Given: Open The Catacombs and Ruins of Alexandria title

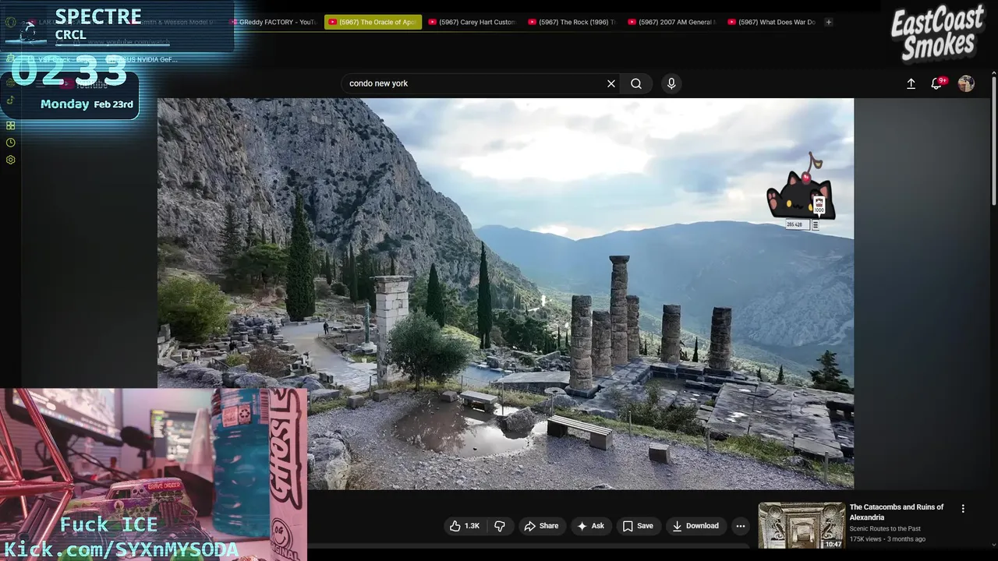Looking at the screenshot, I should point(897,512).
